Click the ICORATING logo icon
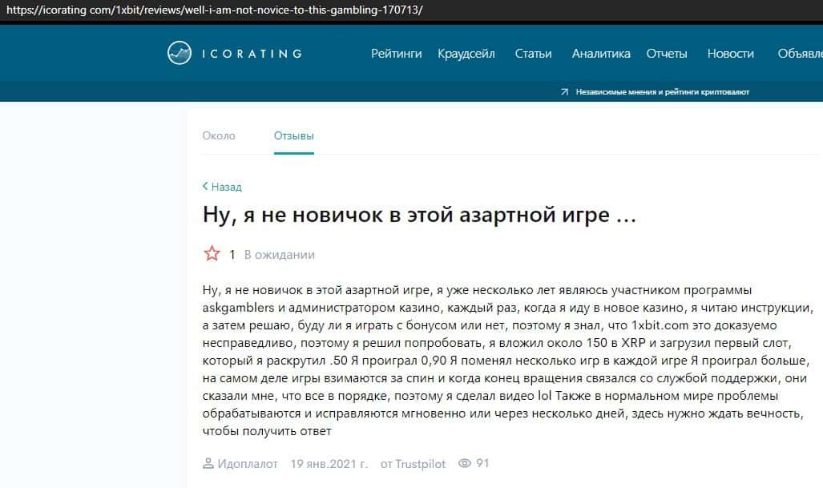The width and height of the screenshot is (823, 488). (180, 53)
